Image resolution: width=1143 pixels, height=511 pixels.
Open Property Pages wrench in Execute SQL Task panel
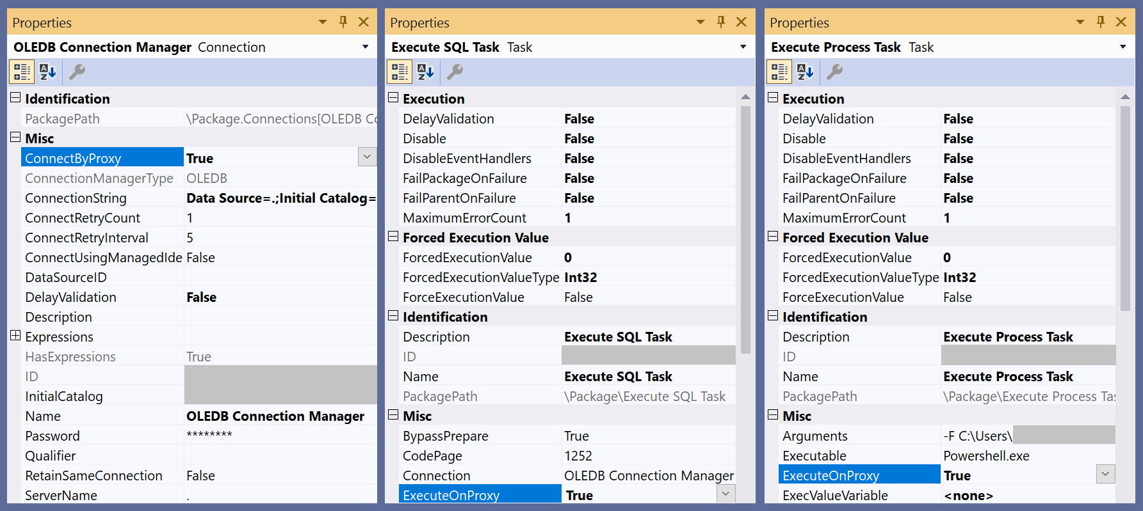(455, 72)
